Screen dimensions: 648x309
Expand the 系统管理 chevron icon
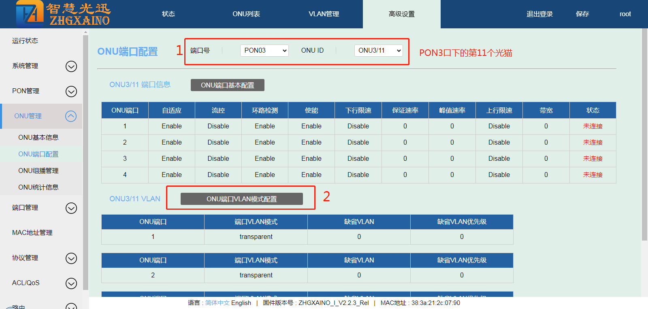(x=71, y=66)
